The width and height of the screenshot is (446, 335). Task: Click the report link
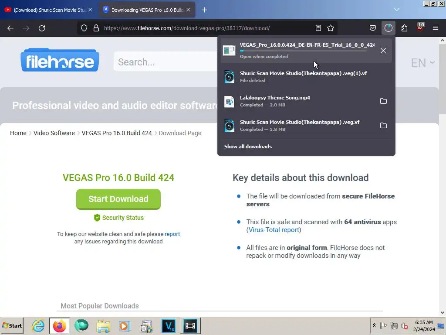172,234
